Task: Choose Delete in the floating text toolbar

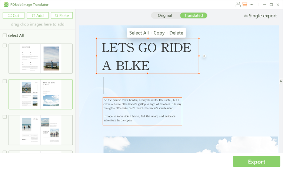Action: [176, 33]
